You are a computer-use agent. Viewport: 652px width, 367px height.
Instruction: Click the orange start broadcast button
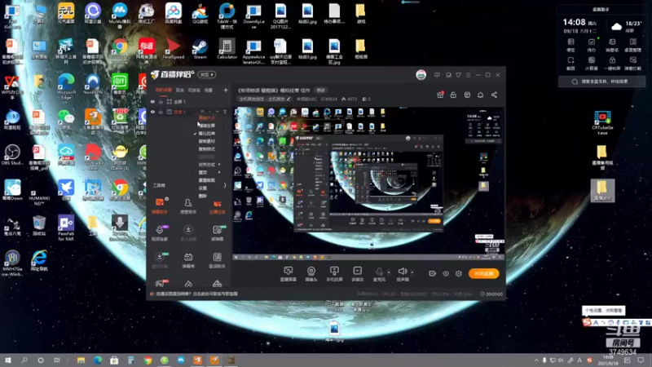pyautogui.click(x=483, y=273)
